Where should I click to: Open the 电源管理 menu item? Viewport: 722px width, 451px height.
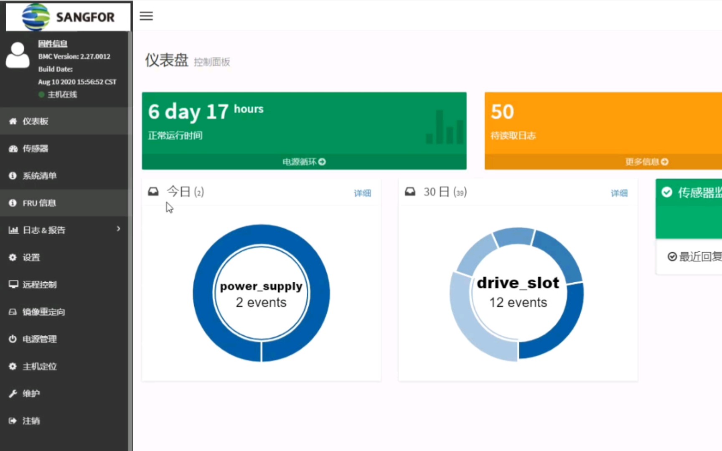click(64, 339)
